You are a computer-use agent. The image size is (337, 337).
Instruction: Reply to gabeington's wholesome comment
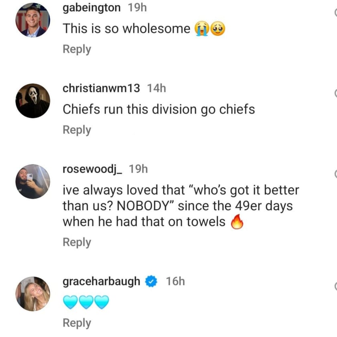click(x=76, y=49)
